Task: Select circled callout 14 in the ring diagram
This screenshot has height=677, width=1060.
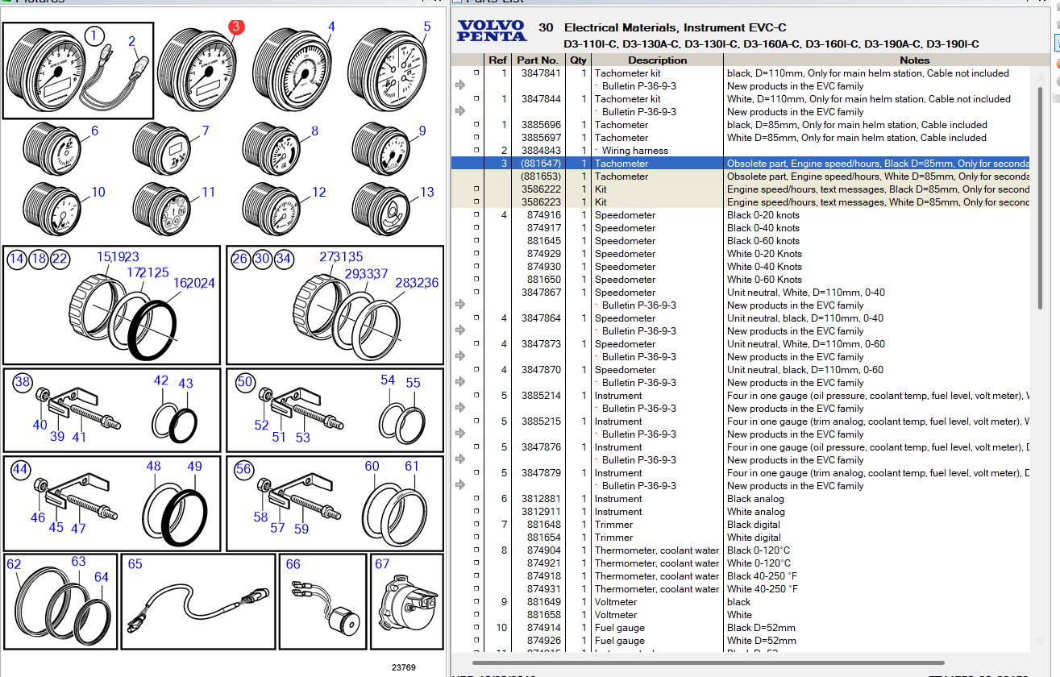Action: tap(17, 259)
